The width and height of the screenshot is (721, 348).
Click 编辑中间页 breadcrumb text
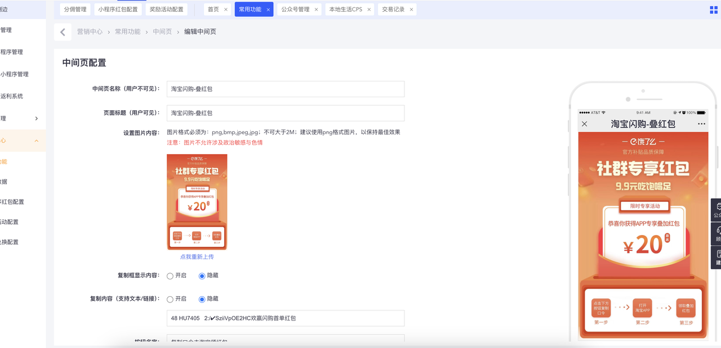200,32
